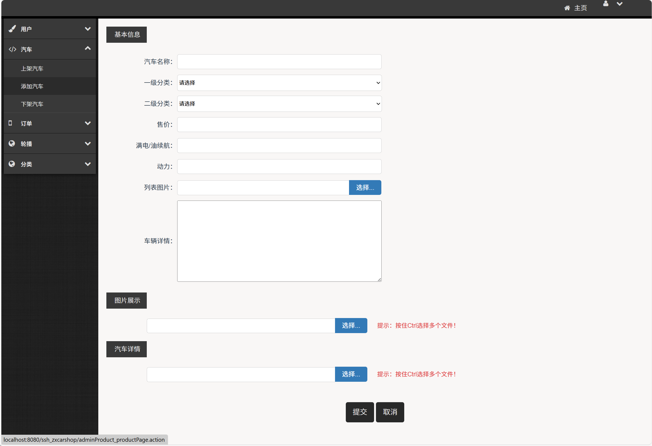Collapse the 汽车 sidebar section chevron
The height and width of the screenshot is (446, 652).
88,48
